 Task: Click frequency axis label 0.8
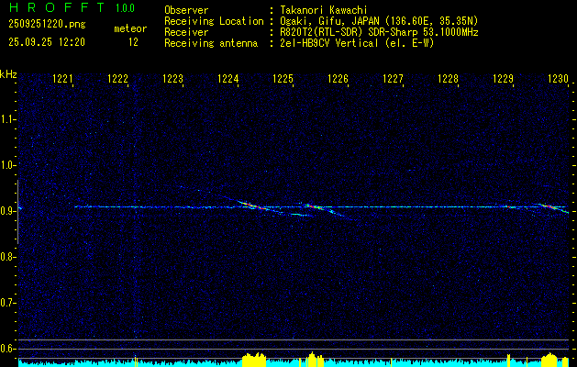pos(7,257)
